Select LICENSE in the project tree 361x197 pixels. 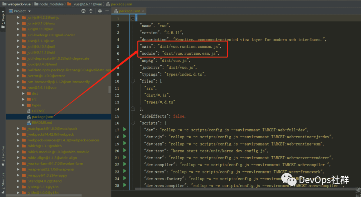point(38,111)
